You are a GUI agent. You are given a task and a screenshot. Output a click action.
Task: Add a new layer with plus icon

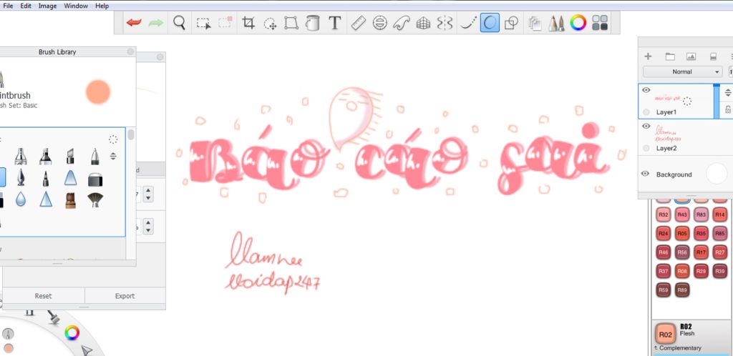coord(648,56)
